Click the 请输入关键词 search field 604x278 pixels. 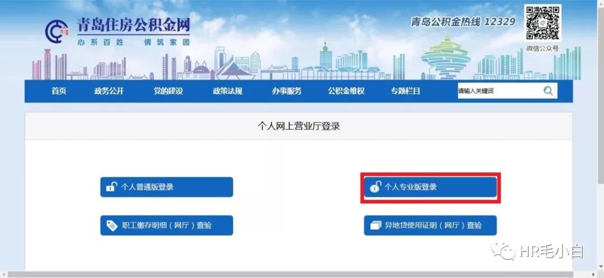click(500, 91)
